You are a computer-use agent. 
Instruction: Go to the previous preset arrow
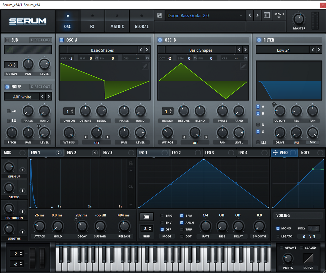(250, 15)
